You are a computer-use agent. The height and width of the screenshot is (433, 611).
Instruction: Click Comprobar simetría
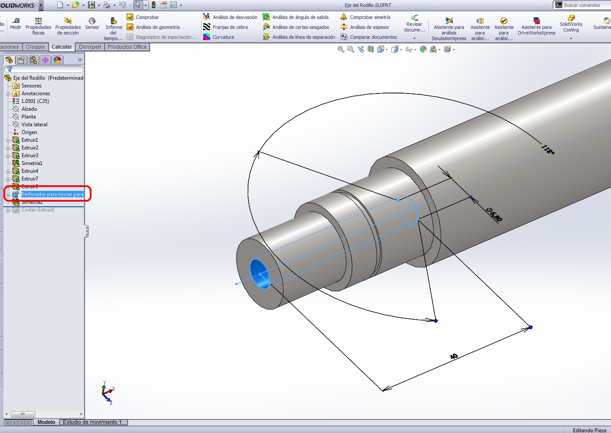(x=365, y=17)
